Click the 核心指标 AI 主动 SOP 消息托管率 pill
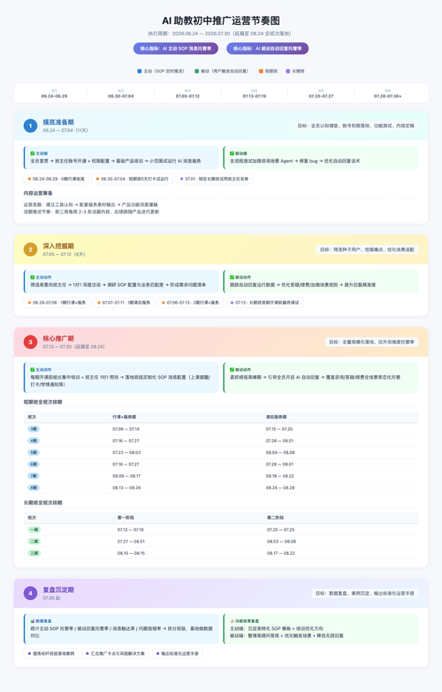This screenshot has width=442, height=692. point(176,49)
